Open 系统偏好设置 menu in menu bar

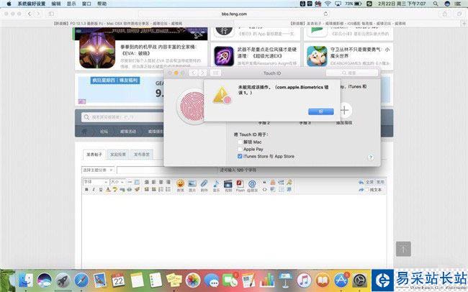[x=32, y=4]
